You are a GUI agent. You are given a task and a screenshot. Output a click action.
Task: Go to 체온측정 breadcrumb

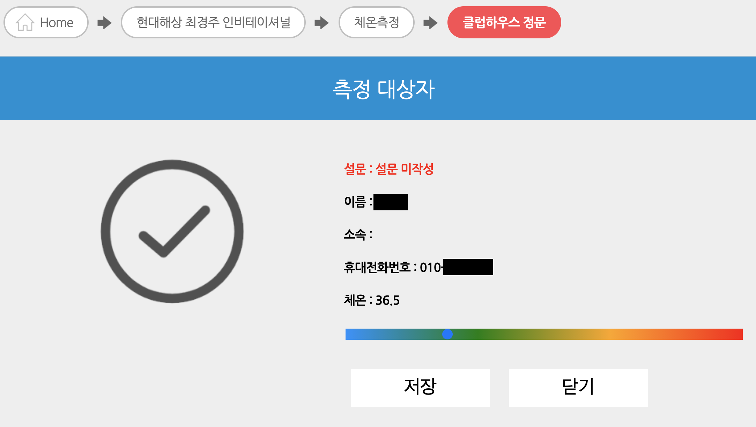pyautogui.click(x=376, y=22)
